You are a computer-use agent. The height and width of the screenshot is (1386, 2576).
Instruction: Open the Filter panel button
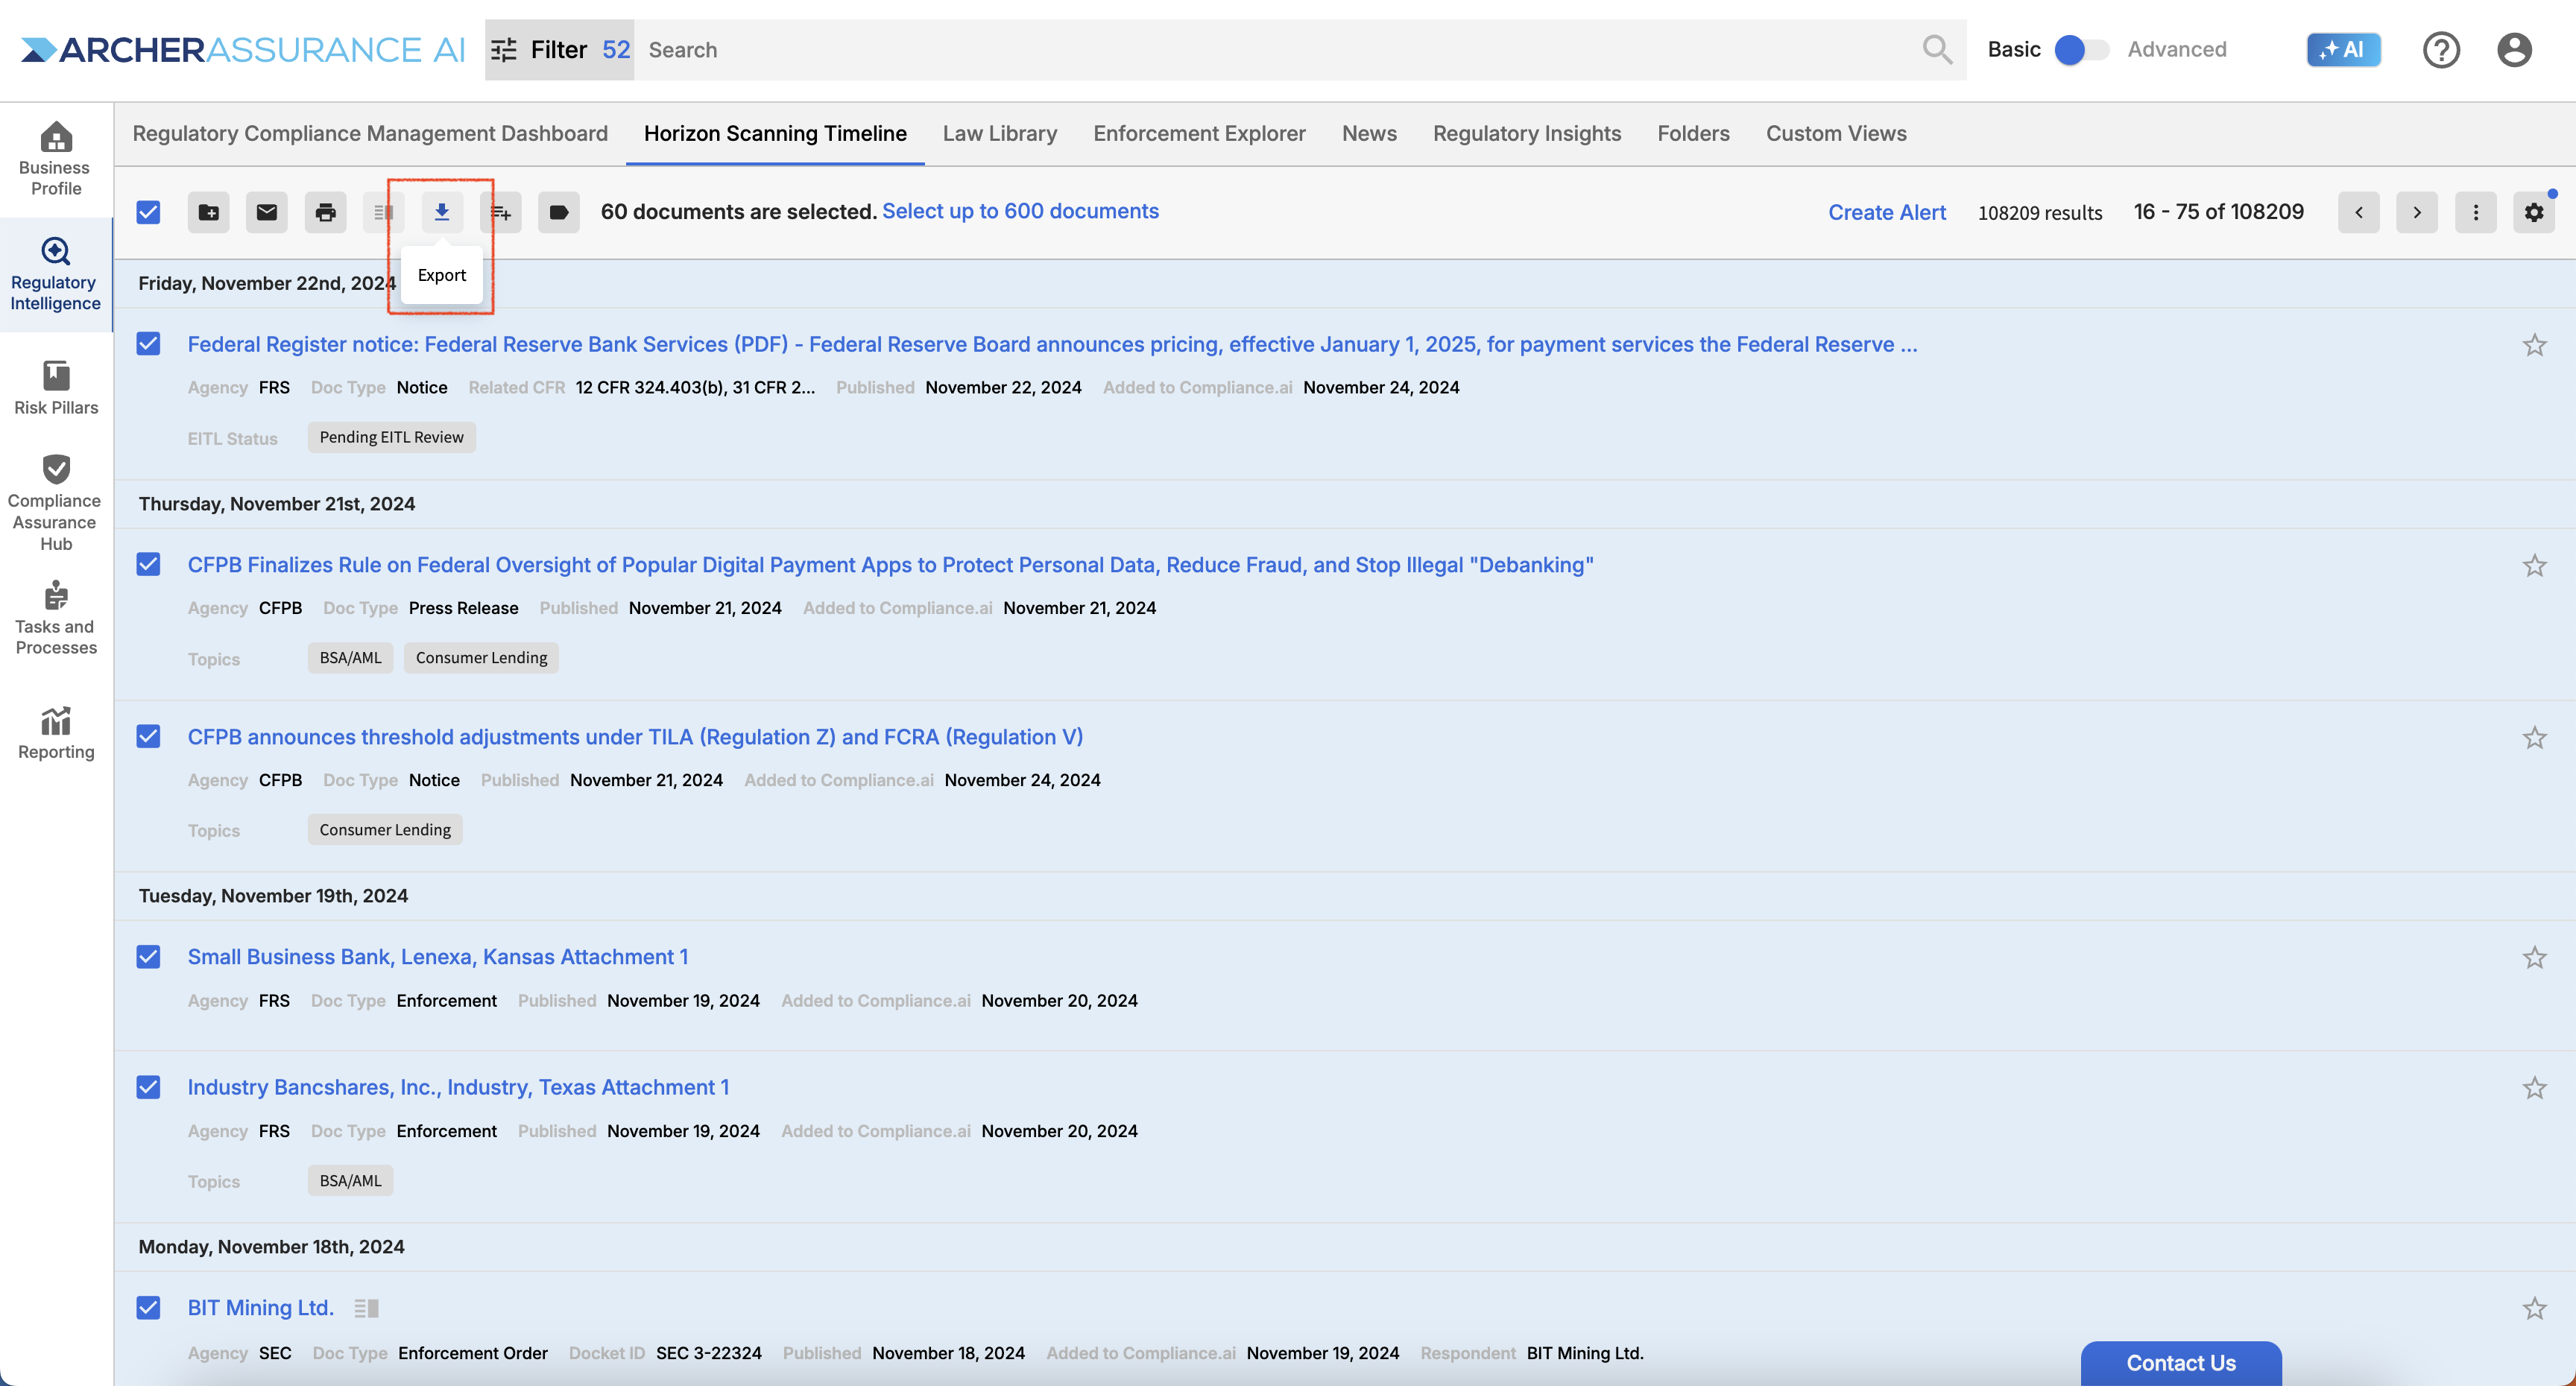point(559,49)
